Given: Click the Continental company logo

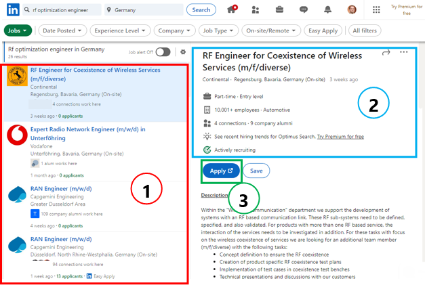Looking at the screenshot, I should pyautogui.click(x=17, y=76).
